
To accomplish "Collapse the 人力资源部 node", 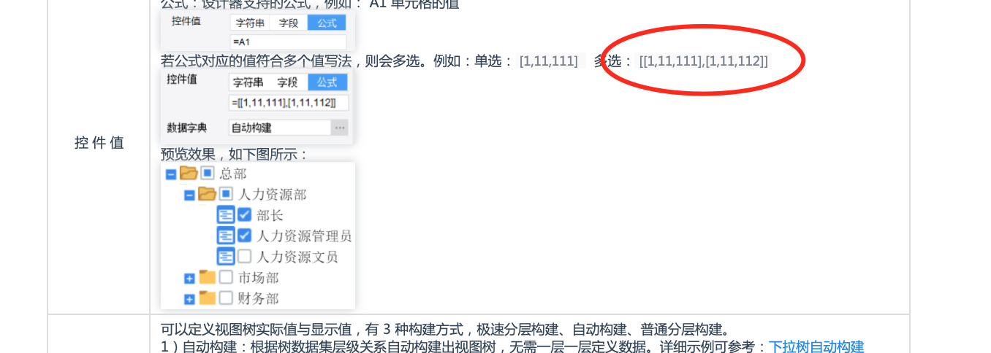I will pos(189,195).
